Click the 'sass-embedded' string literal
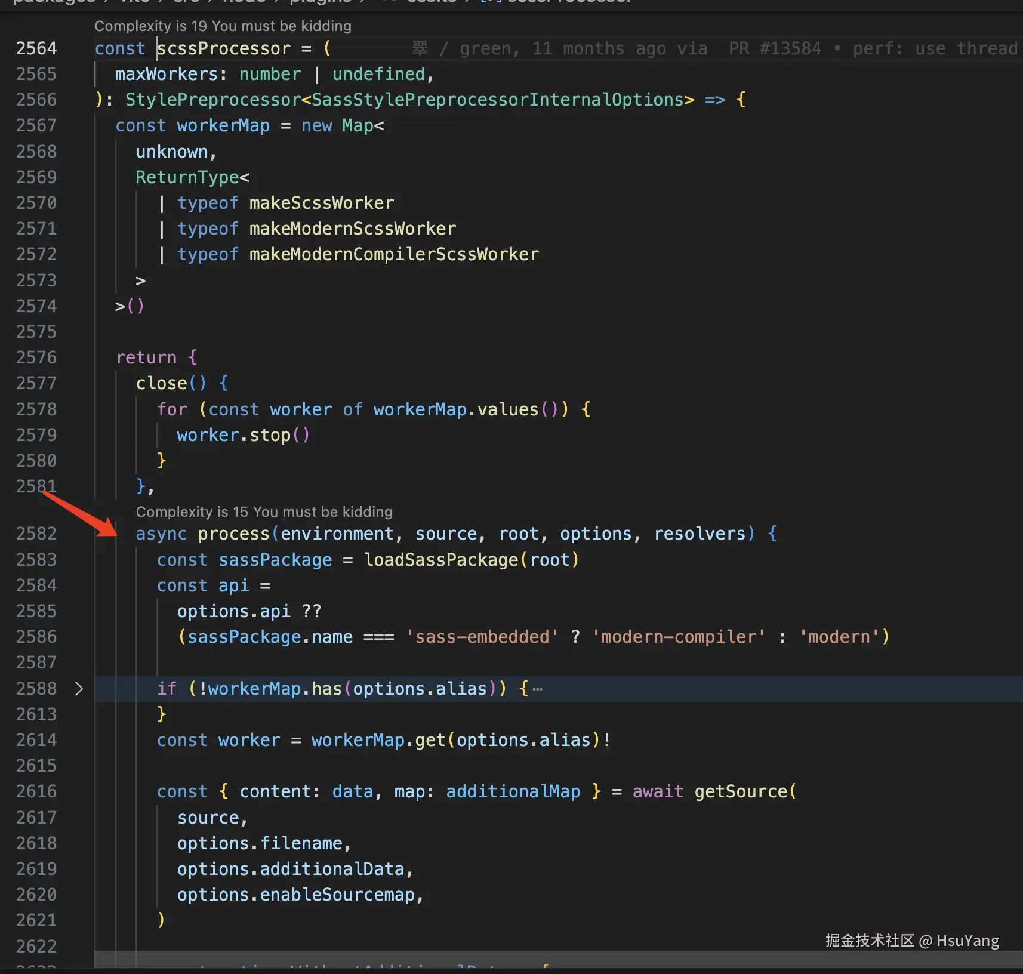Image resolution: width=1023 pixels, height=974 pixels. 482,637
